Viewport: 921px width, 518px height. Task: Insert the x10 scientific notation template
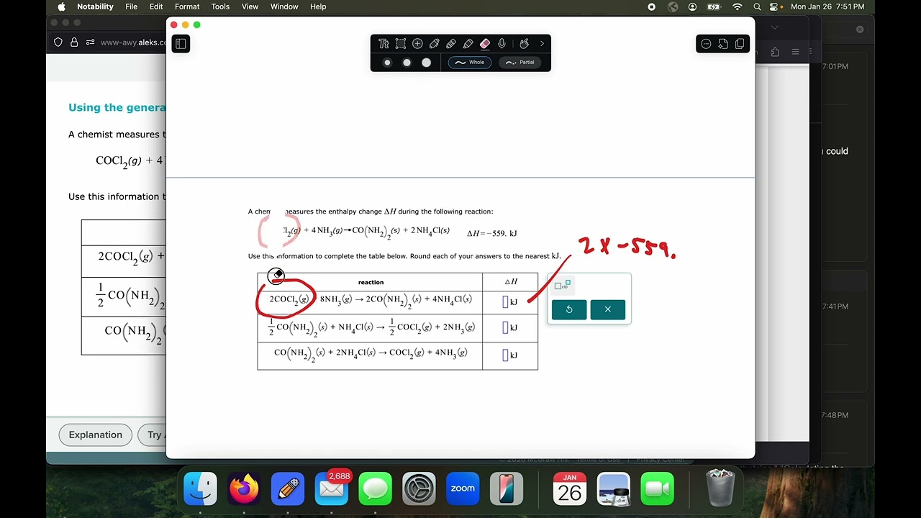[562, 285]
